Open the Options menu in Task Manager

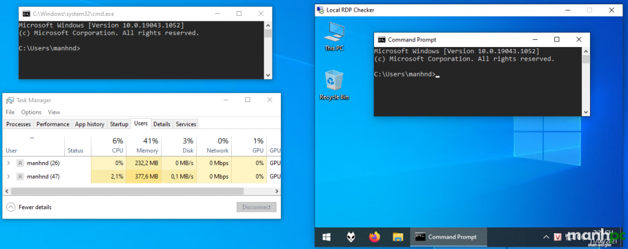(31, 113)
